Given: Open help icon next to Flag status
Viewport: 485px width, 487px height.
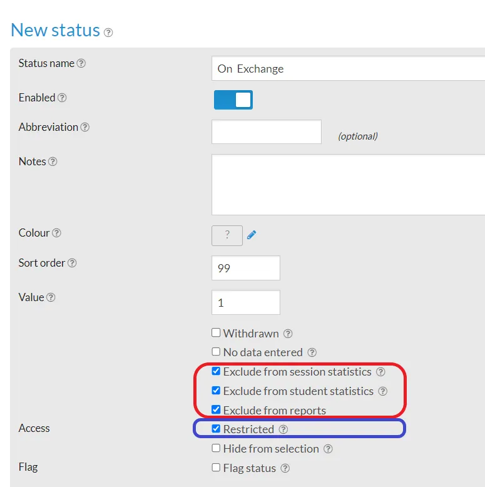Looking at the screenshot, I should pos(285,468).
